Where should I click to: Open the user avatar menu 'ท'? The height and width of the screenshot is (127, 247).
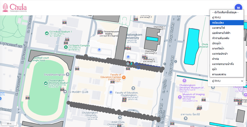(x=238, y=8)
